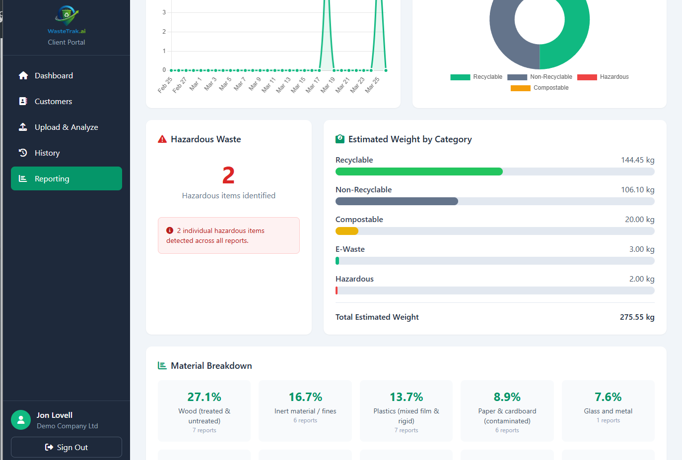Click the red Hazardous Waste warning triangle
Image resolution: width=682 pixels, height=460 pixels.
click(162, 139)
